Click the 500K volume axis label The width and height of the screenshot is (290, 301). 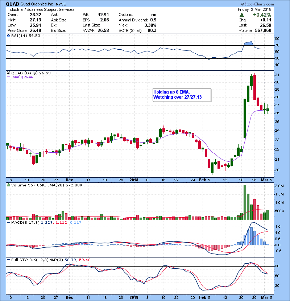[279, 211]
